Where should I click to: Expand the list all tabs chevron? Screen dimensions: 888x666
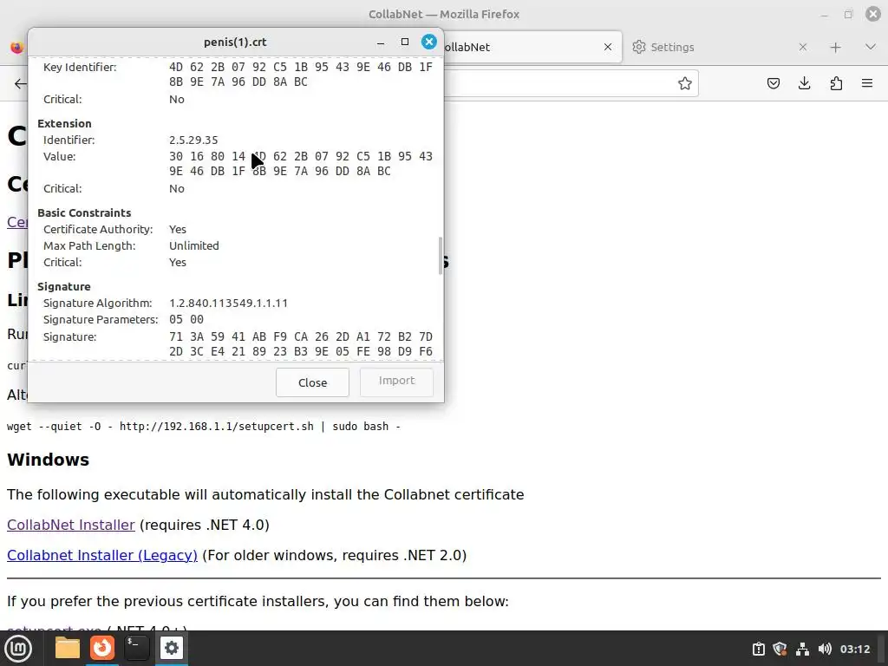point(871,47)
